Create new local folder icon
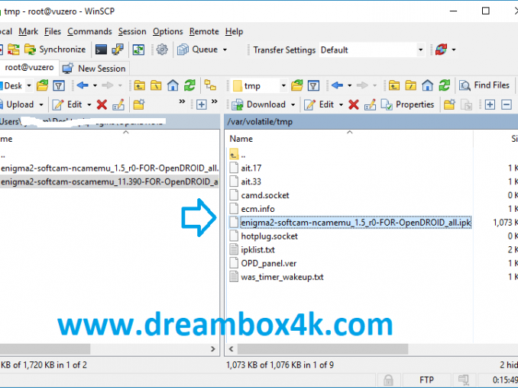The height and width of the screenshot is (388, 518). click(x=139, y=105)
